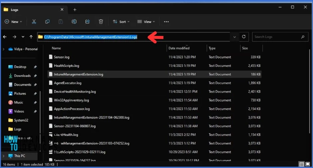Refresh the Logs folder
This screenshot has width=313, height=168.
[x=244, y=37]
